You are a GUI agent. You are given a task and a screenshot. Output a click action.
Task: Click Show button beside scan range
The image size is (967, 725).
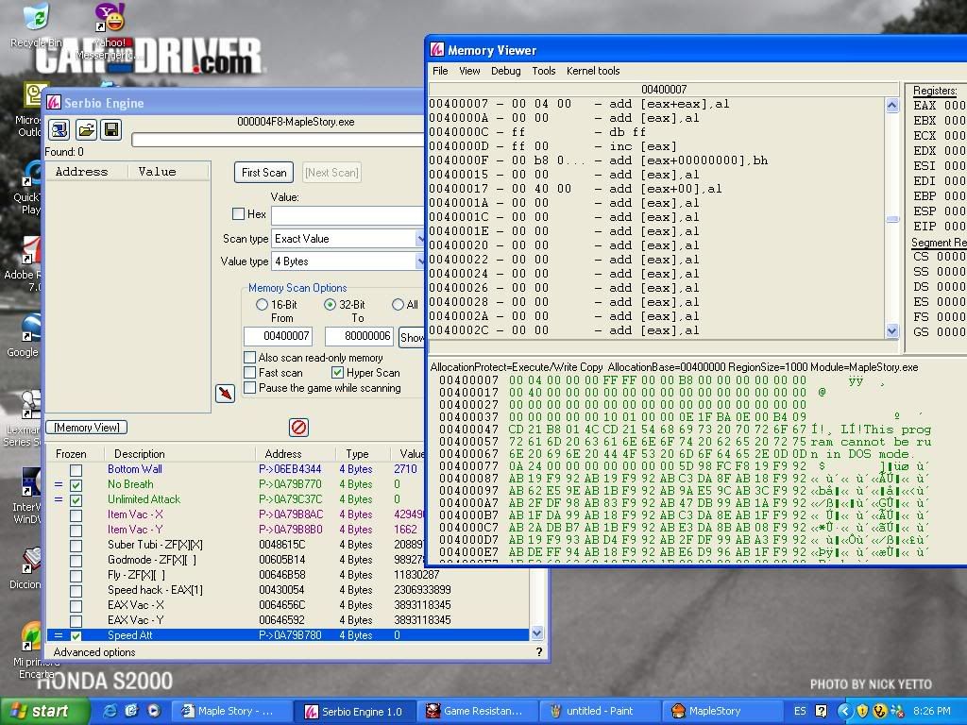[412, 337]
